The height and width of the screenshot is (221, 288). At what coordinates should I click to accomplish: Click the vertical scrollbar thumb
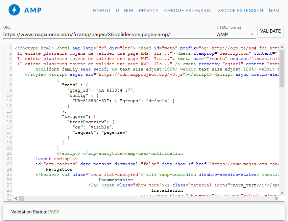tap(282, 69)
